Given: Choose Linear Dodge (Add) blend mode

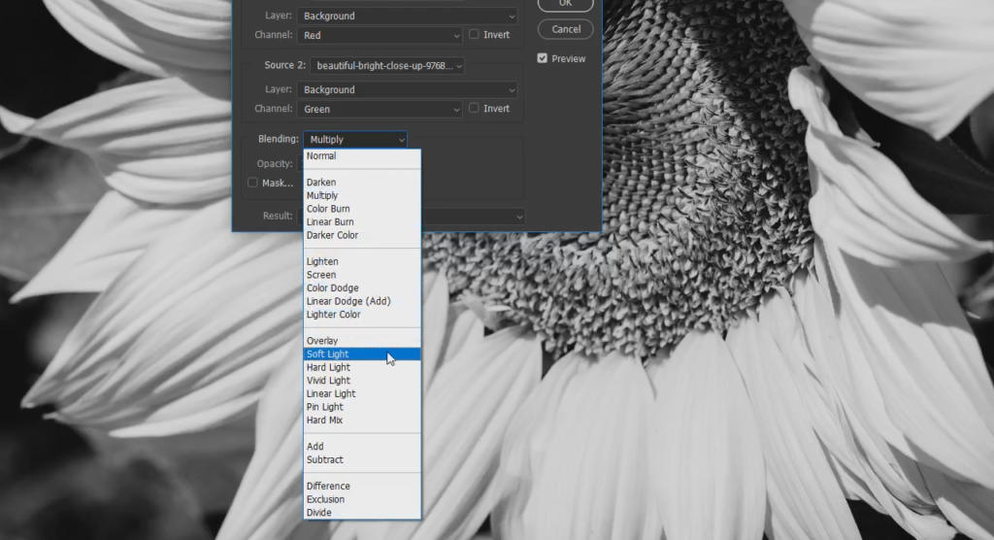Looking at the screenshot, I should click(348, 301).
